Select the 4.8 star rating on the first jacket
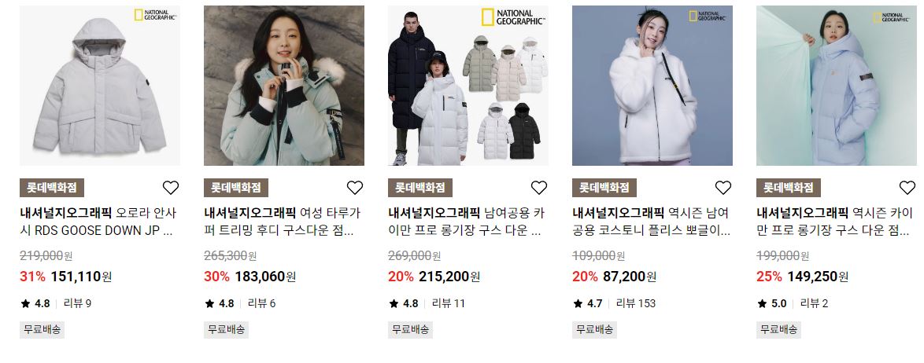Screen dimensions: 924x363 click(x=35, y=303)
